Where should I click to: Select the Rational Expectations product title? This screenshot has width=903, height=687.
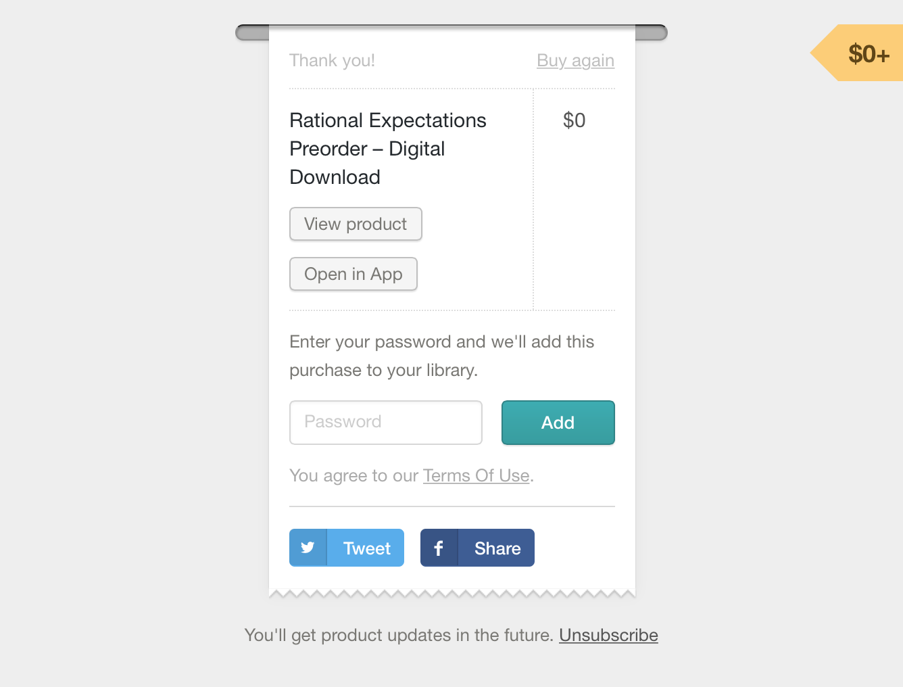click(x=387, y=148)
